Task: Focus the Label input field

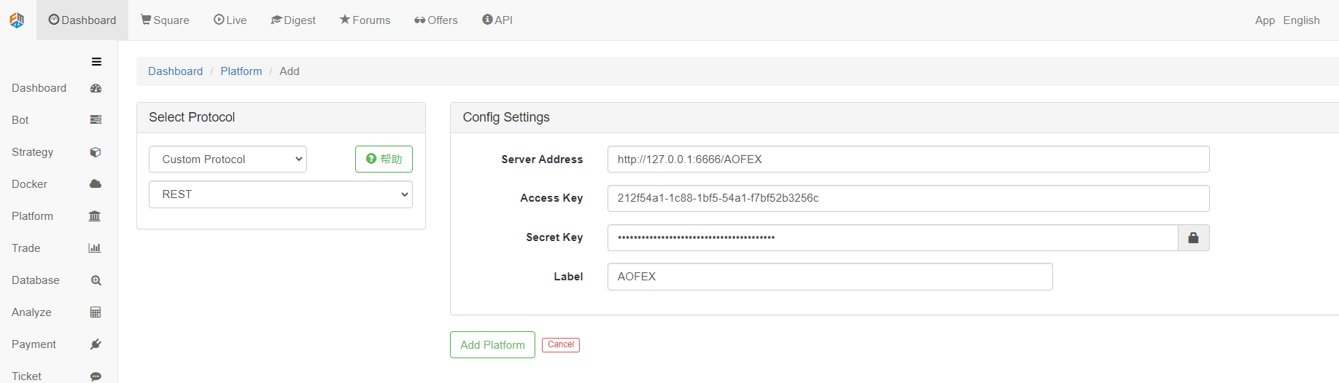Action: [830, 277]
